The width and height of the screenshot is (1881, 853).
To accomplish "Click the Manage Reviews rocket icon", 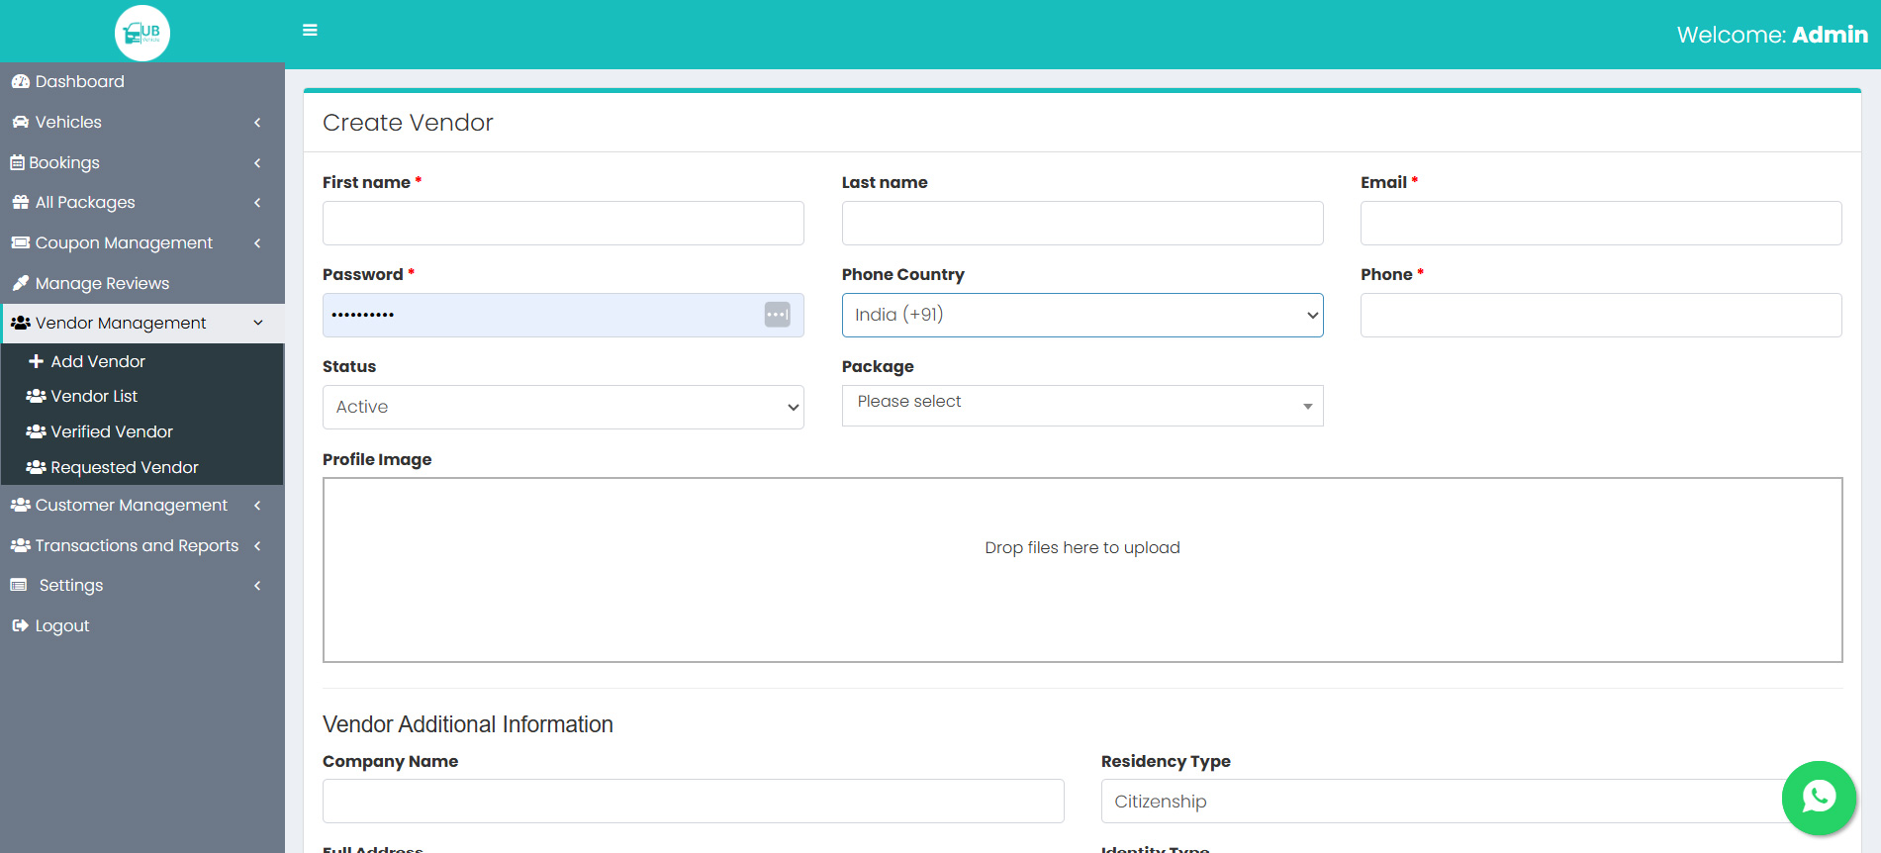I will click(21, 283).
